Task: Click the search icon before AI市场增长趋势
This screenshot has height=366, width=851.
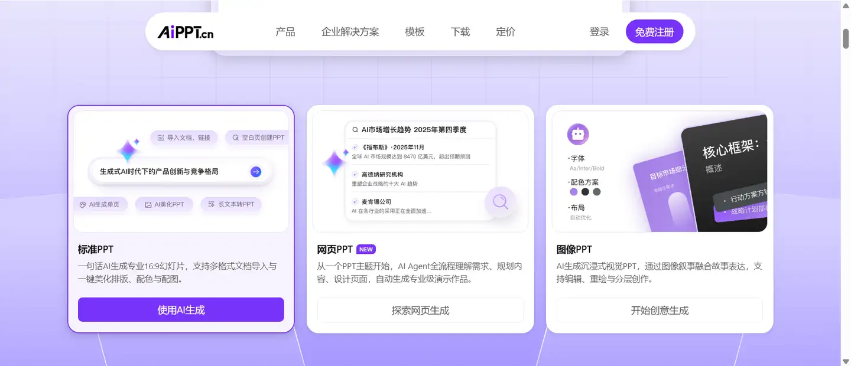Action: tap(355, 130)
